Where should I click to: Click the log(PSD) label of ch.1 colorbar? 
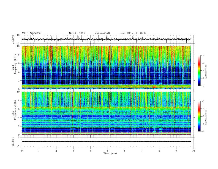(x=206, y=72)
